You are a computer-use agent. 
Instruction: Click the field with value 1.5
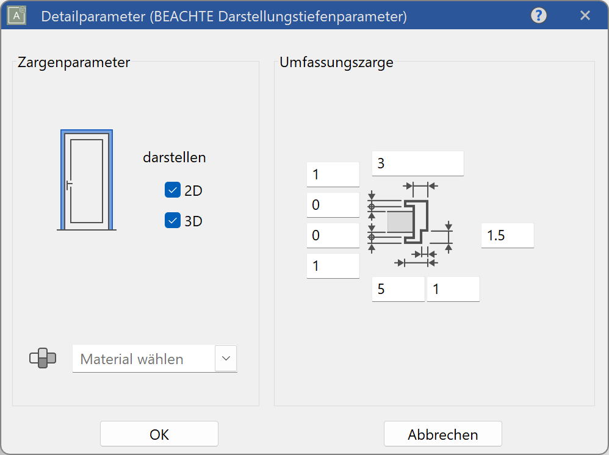click(x=507, y=235)
